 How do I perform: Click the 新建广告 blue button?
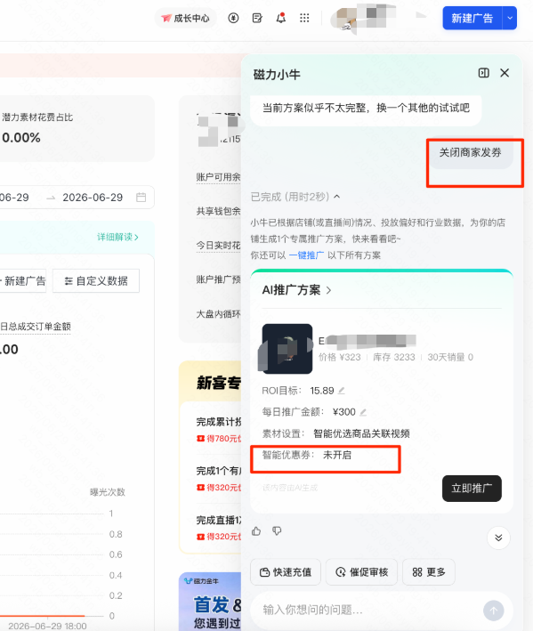[472, 18]
